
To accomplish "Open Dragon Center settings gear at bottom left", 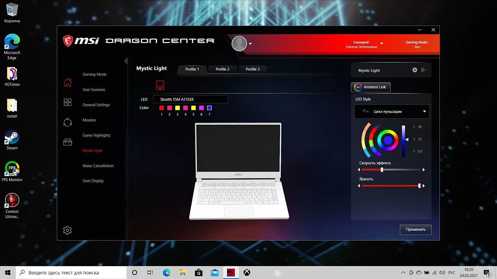I will pos(68,230).
